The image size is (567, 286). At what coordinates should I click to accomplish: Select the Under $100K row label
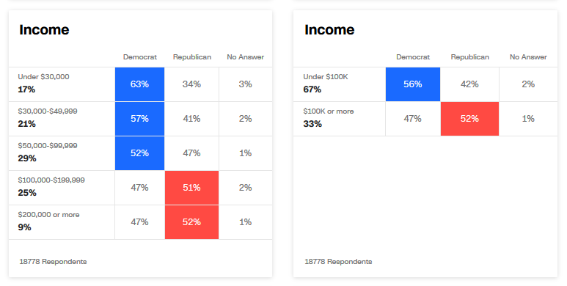(x=326, y=77)
